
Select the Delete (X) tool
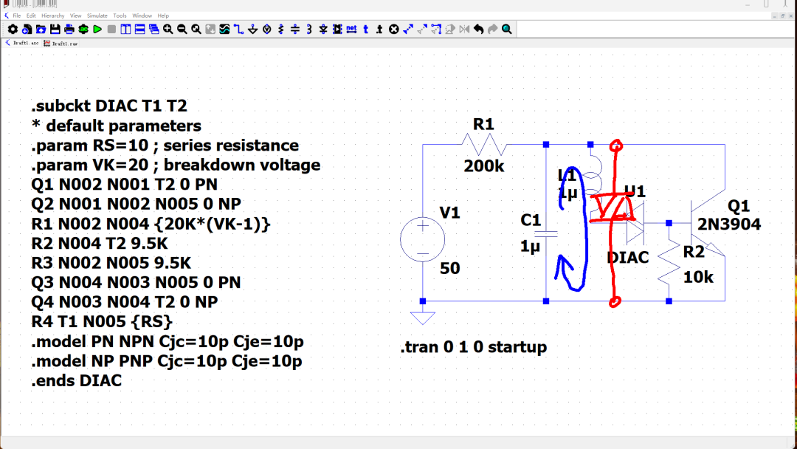[394, 30]
